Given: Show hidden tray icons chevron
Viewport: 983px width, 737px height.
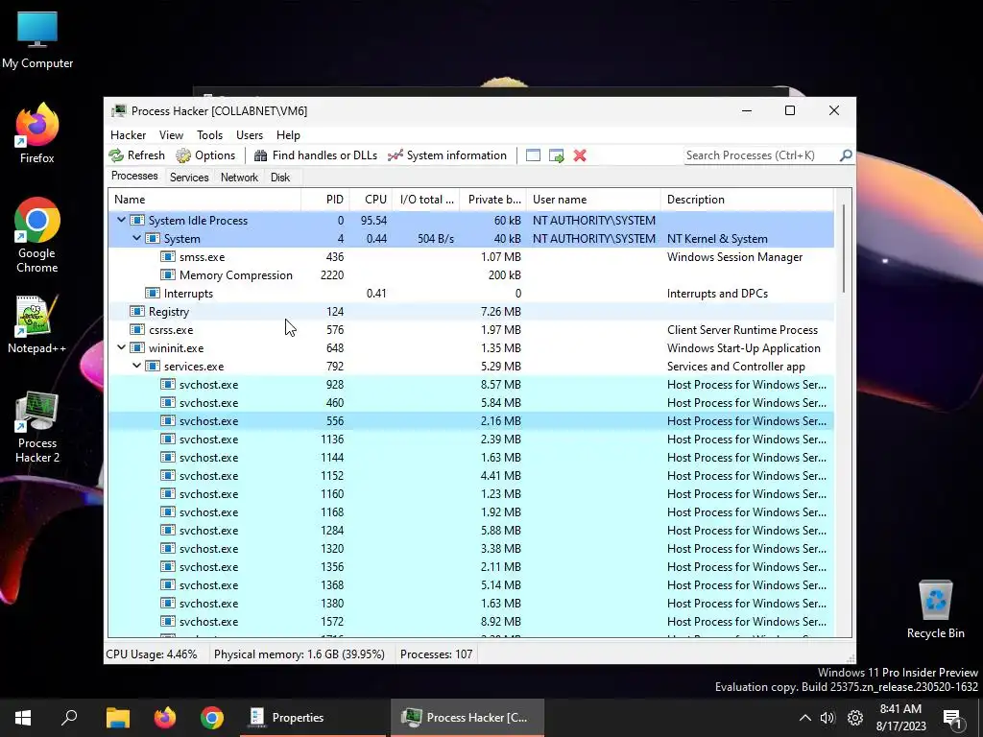Looking at the screenshot, I should pyautogui.click(x=805, y=718).
